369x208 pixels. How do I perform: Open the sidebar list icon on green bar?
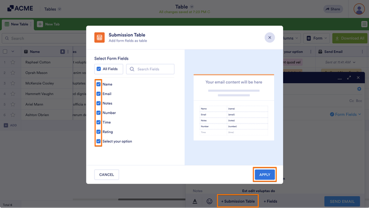364,24
